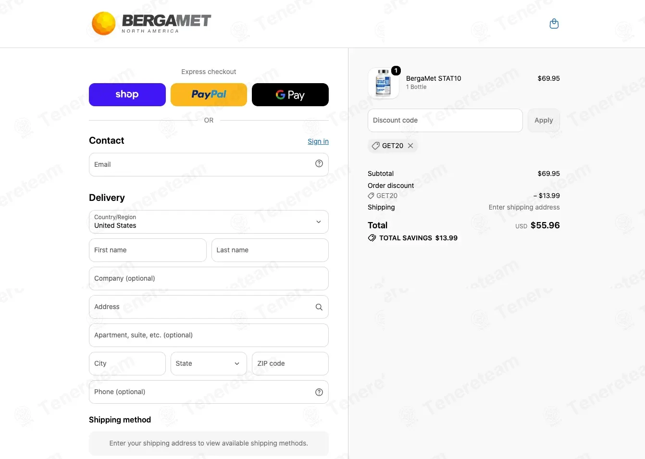The width and height of the screenshot is (645, 459).
Task: Apply the discount code
Action: coord(544,120)
